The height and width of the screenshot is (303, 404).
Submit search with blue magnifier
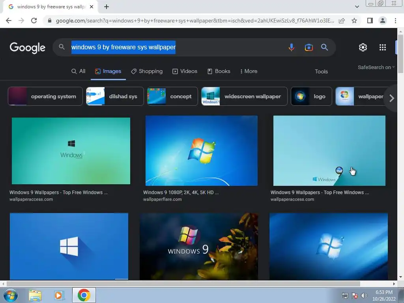[x=324, y=47]
